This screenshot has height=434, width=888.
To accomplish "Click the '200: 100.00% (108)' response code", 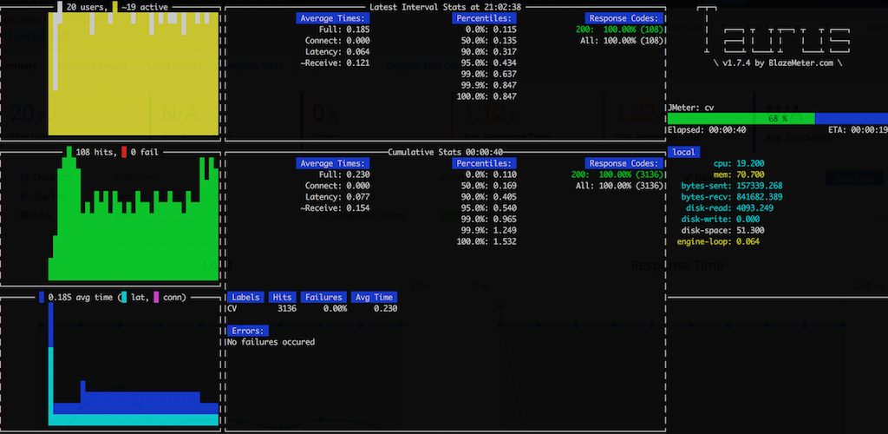I will [619, 30].
